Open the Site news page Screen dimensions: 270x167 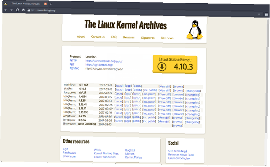pyautogui.click(x=167, y=38)
